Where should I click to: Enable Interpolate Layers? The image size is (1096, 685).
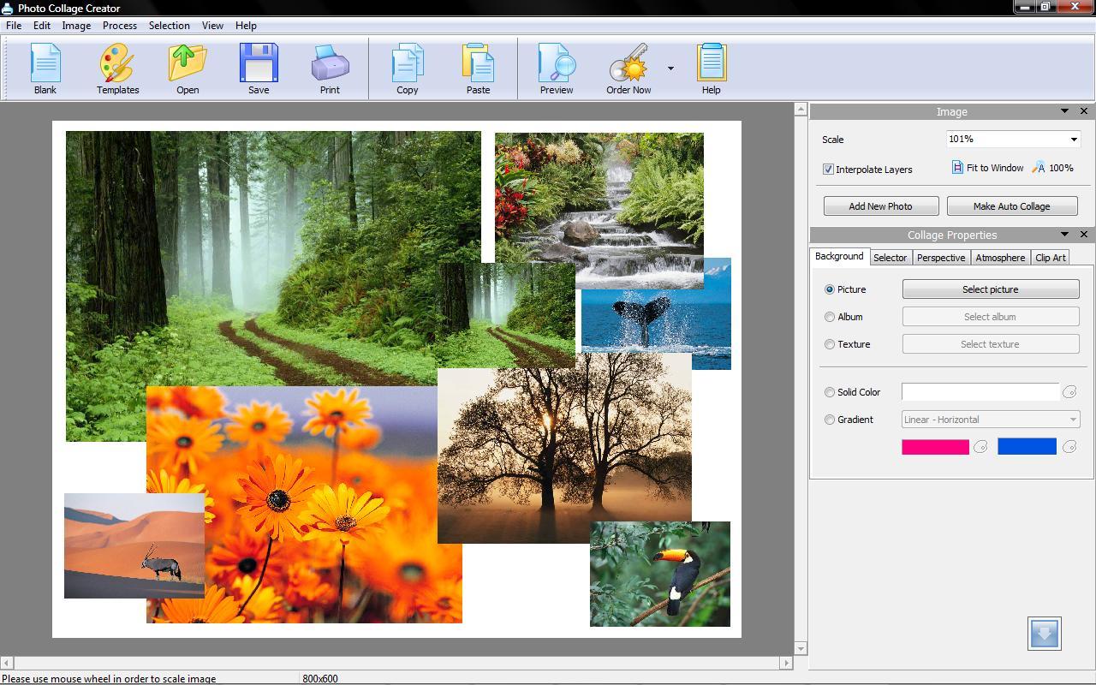click(828, 169)
